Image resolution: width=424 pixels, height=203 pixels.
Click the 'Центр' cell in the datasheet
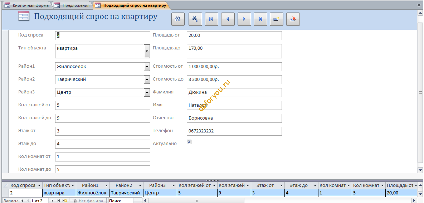(160, 193)
